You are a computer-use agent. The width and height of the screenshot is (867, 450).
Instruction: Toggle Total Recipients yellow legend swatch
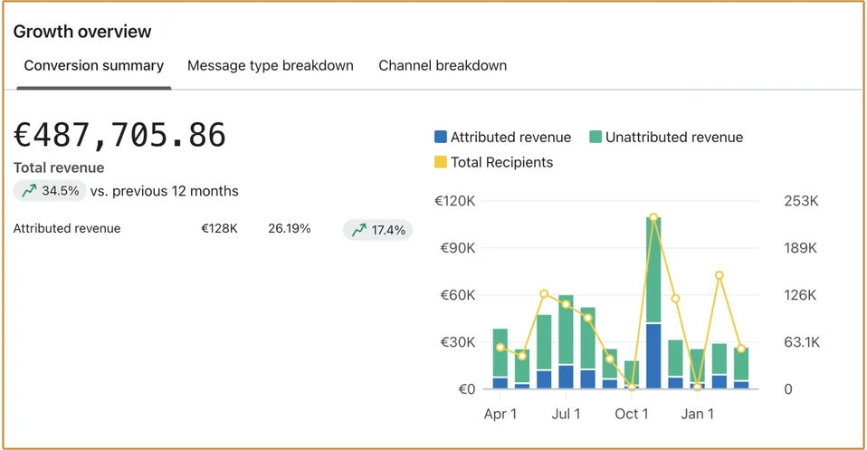click(441, 162)
